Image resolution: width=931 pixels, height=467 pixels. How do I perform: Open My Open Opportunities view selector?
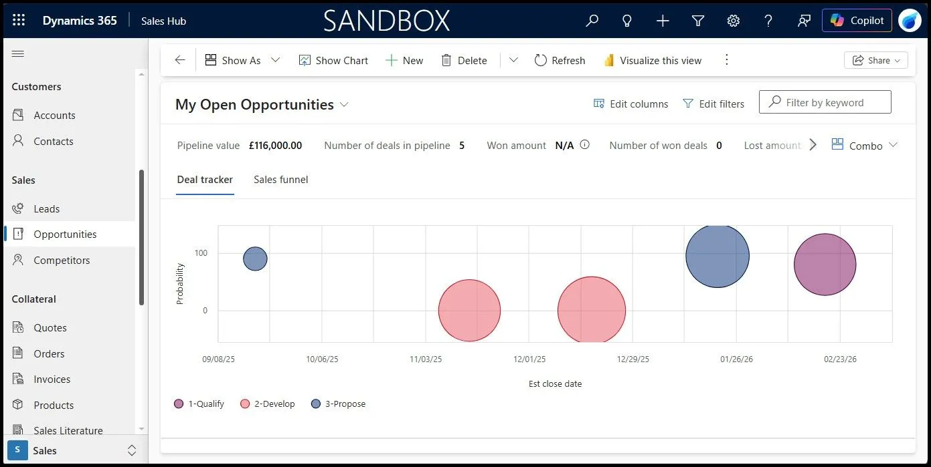[x=262, y=104]
